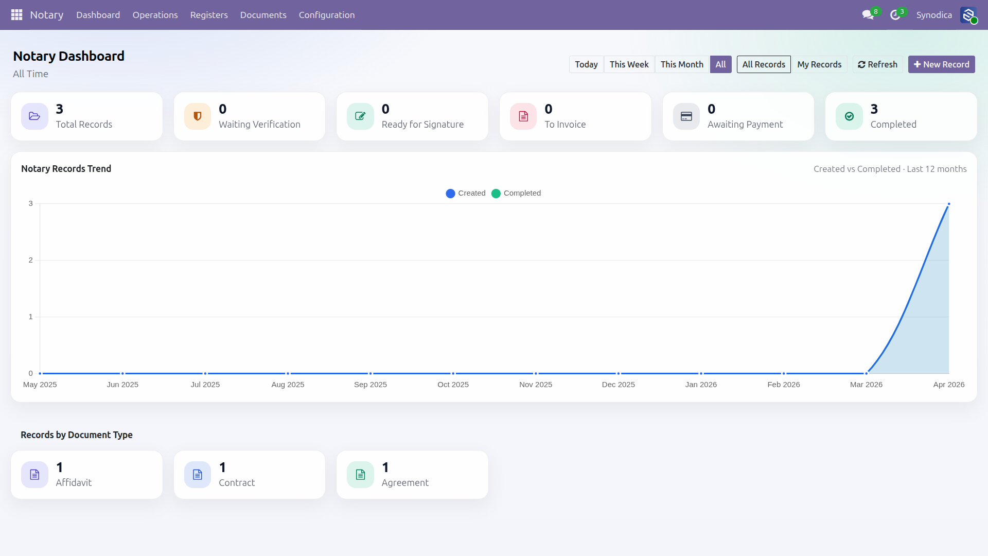
Task: Open the Agreement records card
Action: [412, 475]
